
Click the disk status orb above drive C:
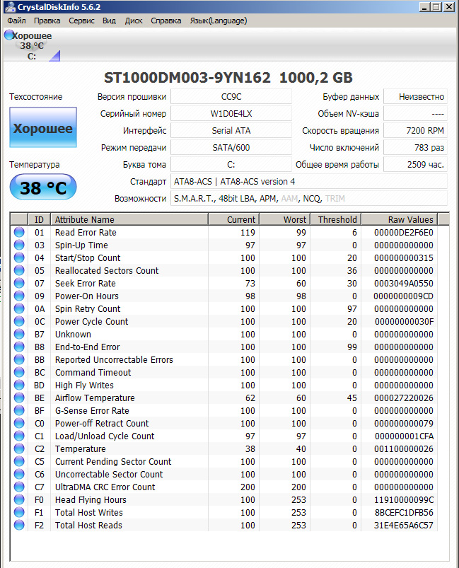pos(8,35)
